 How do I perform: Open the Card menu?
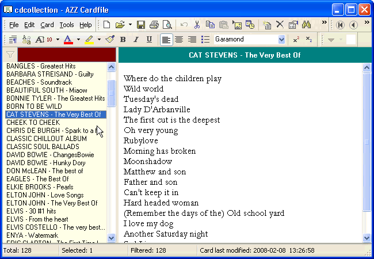47,25
